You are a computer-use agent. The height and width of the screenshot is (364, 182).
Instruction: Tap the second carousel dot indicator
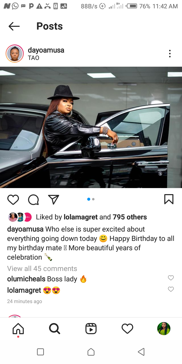pos(93,199)
